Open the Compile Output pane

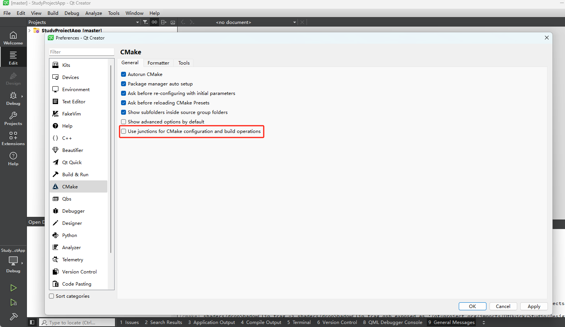click(261, 322)
